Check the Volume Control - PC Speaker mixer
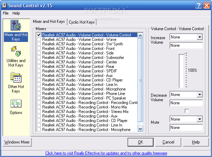Screen dimensions: 212x157 click(39, 98)
